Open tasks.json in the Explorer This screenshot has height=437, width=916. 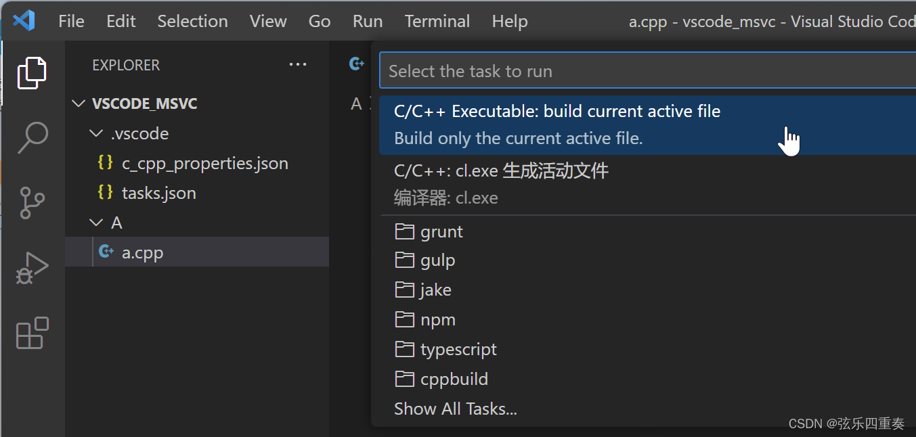coord(158,193)
